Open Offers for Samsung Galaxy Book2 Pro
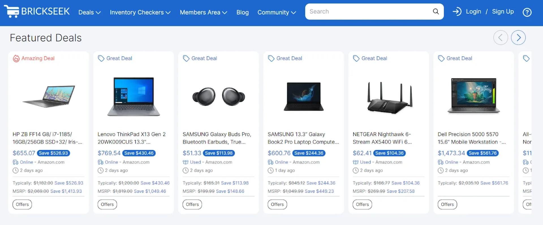This screenshot has height=225, width=543. coord(277,204)
